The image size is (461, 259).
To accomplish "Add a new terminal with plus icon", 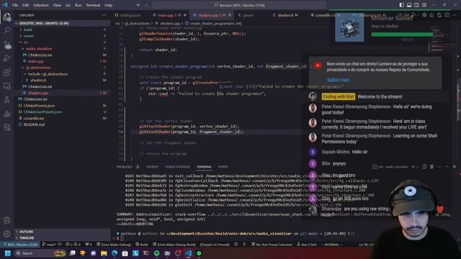I will pyautogui.click(x=413, y=166).
